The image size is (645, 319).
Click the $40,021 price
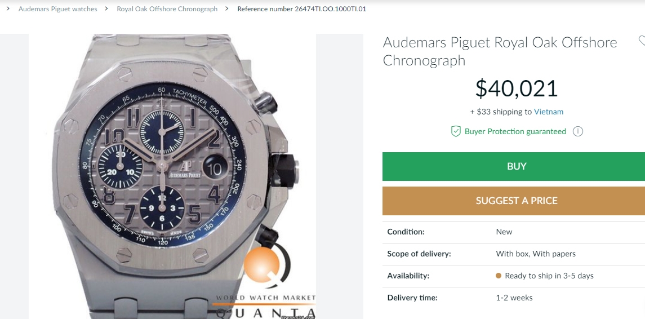[x=516, y=88]
